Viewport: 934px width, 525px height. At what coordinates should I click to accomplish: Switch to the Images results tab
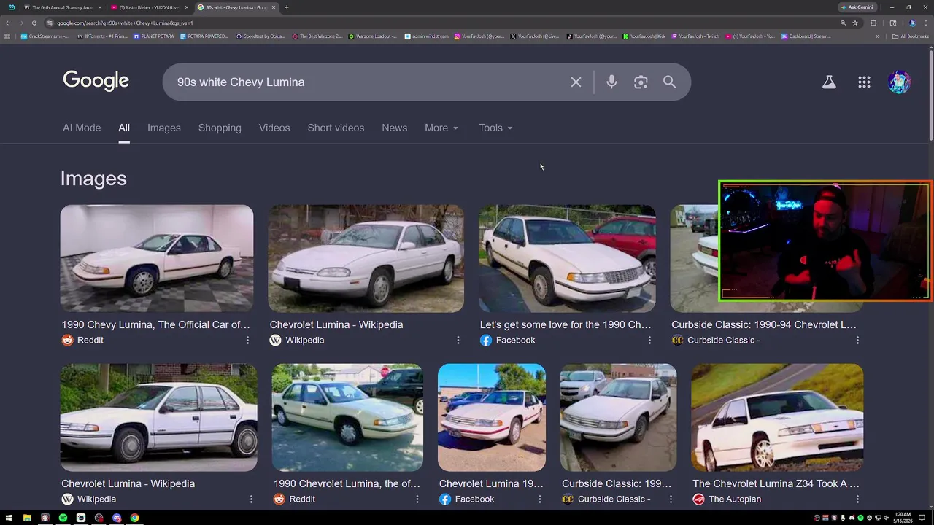163,128
